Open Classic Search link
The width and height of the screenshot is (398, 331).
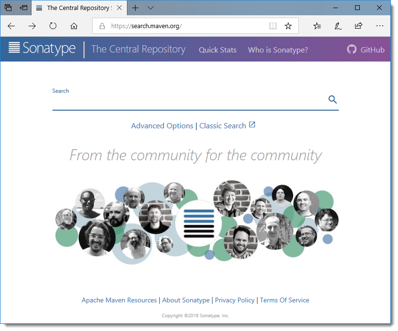(x=222, y=126)
